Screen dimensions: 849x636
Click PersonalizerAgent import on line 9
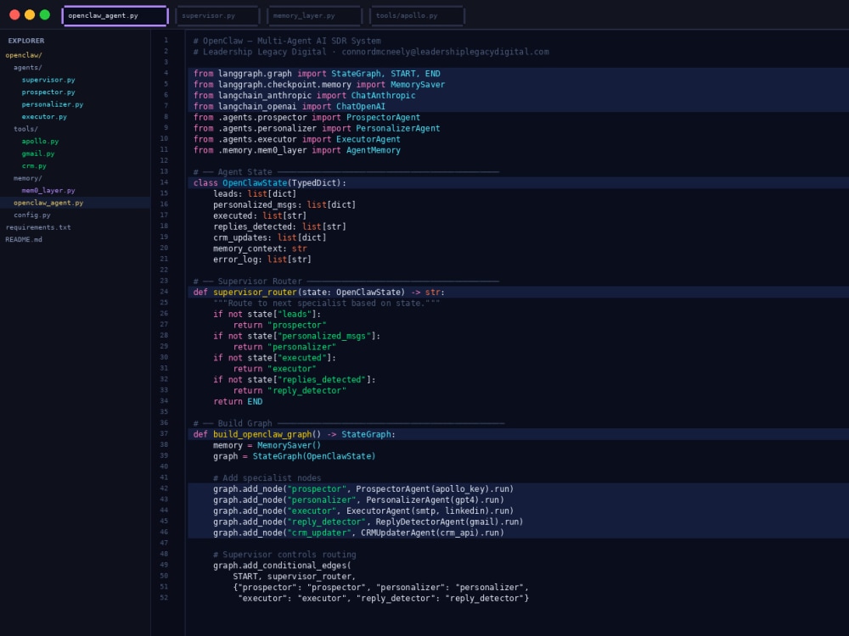pos(398,128)
